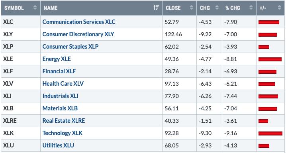Screen dimensions: 286x153
Task: Open Health Care XLV link
Action: tap(63, 84)
